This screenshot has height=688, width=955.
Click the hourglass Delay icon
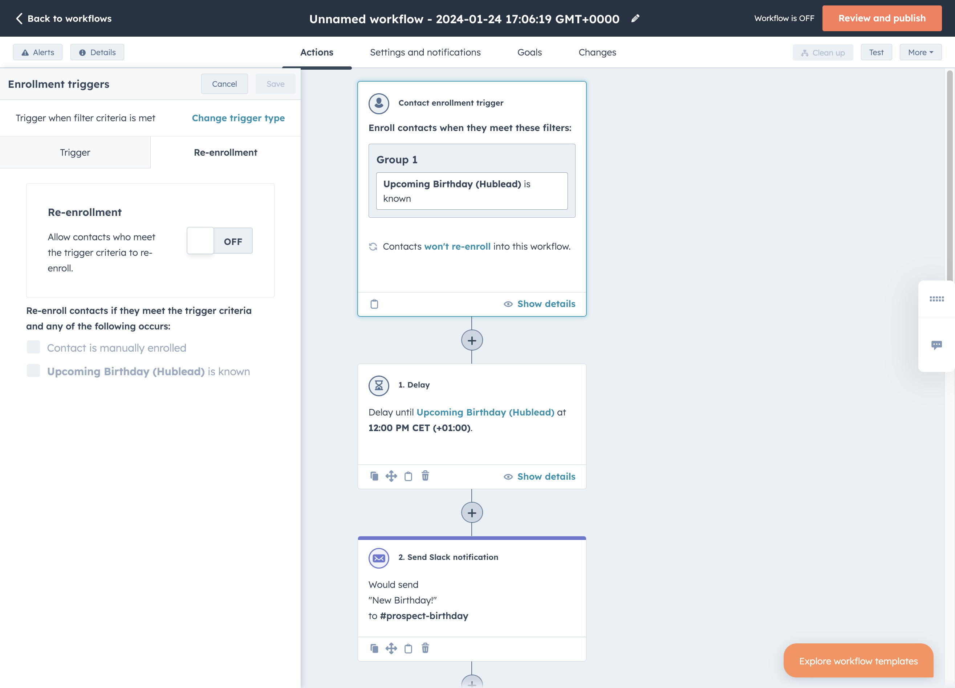378,385
